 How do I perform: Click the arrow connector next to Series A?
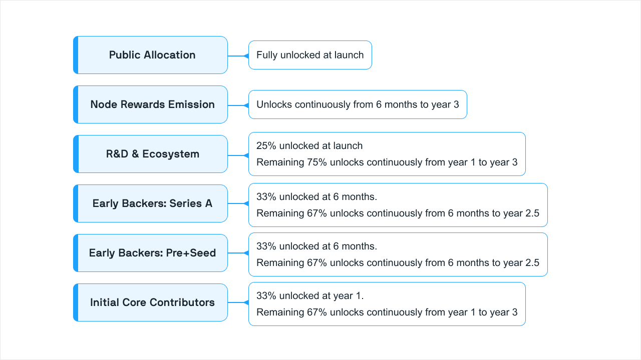point(245,203)
